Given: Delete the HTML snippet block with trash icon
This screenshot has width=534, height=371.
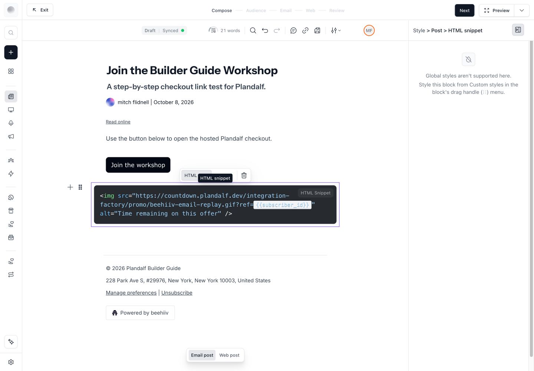Looking at the screenshot, I should click(x=244, y=175).
